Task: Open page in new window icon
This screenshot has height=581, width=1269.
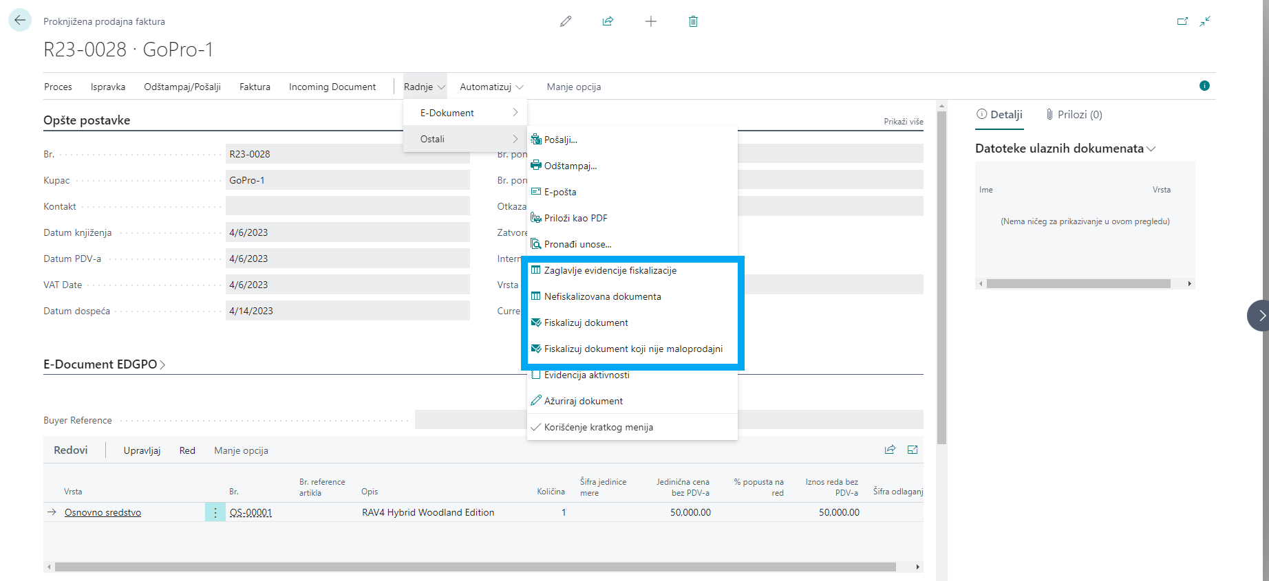Action: [x=1182, y=21]
